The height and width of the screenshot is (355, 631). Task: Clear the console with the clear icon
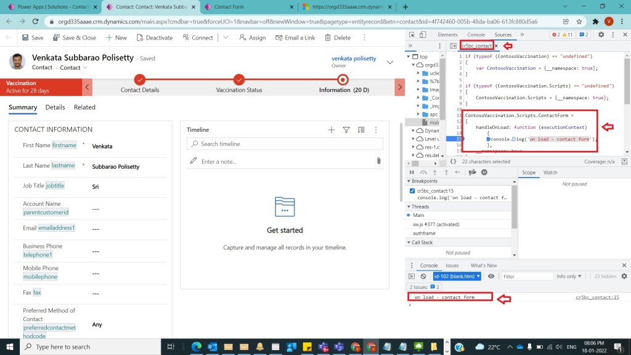[x=423, y=276]
